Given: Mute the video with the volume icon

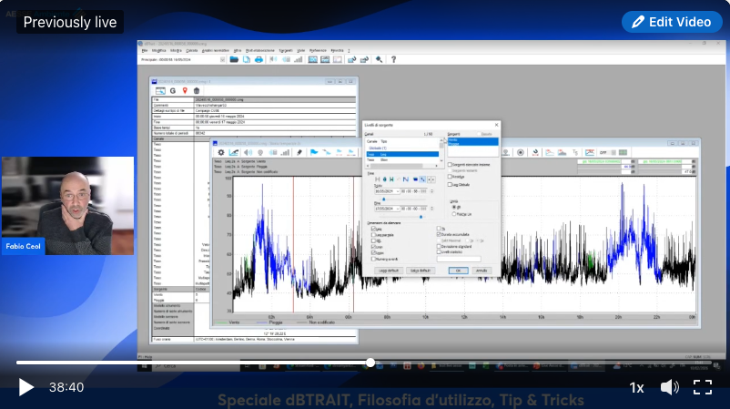Looking at the screenshot, I should (x=670, y=387).
